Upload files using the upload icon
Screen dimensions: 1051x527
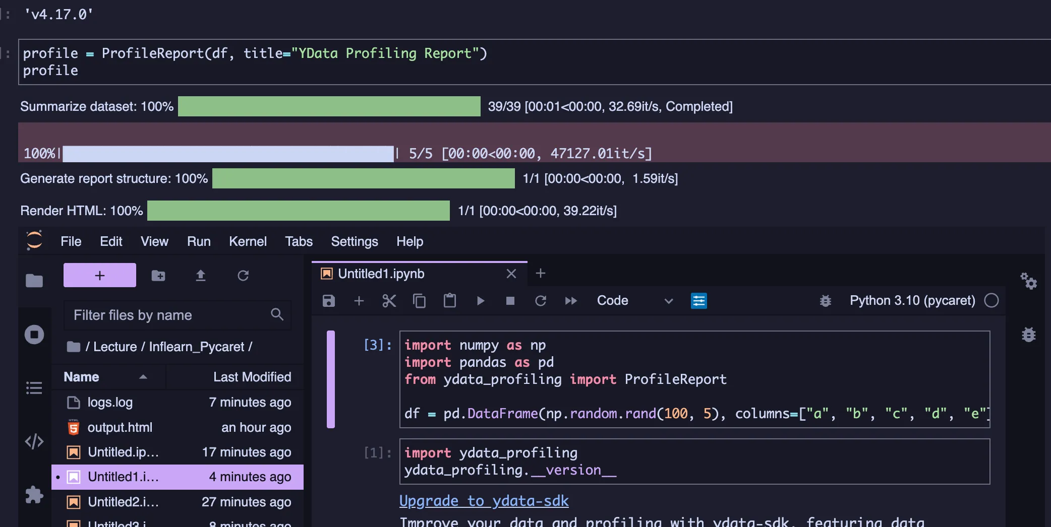tap(200, 276)
